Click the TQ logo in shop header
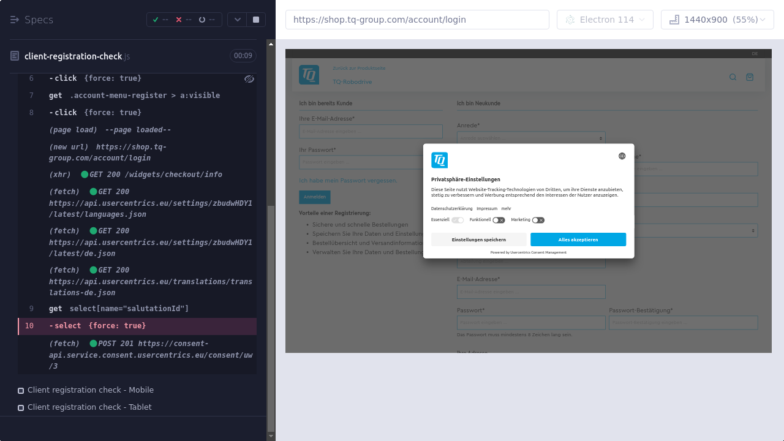Image resolution: width=784 pixels, height=441 pixels. [309, 75]
